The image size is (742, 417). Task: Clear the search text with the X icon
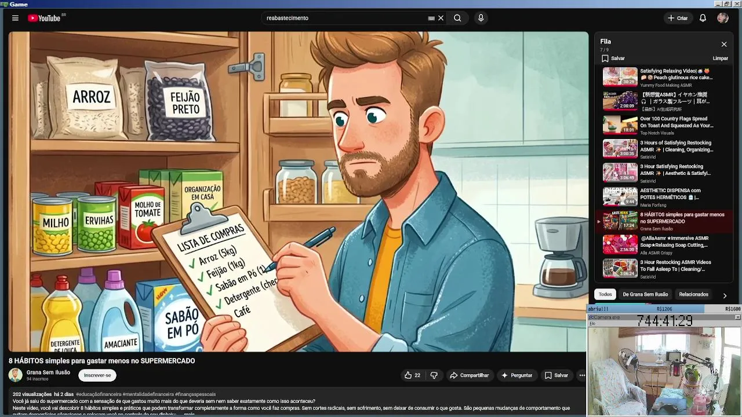tap(441, 18)
